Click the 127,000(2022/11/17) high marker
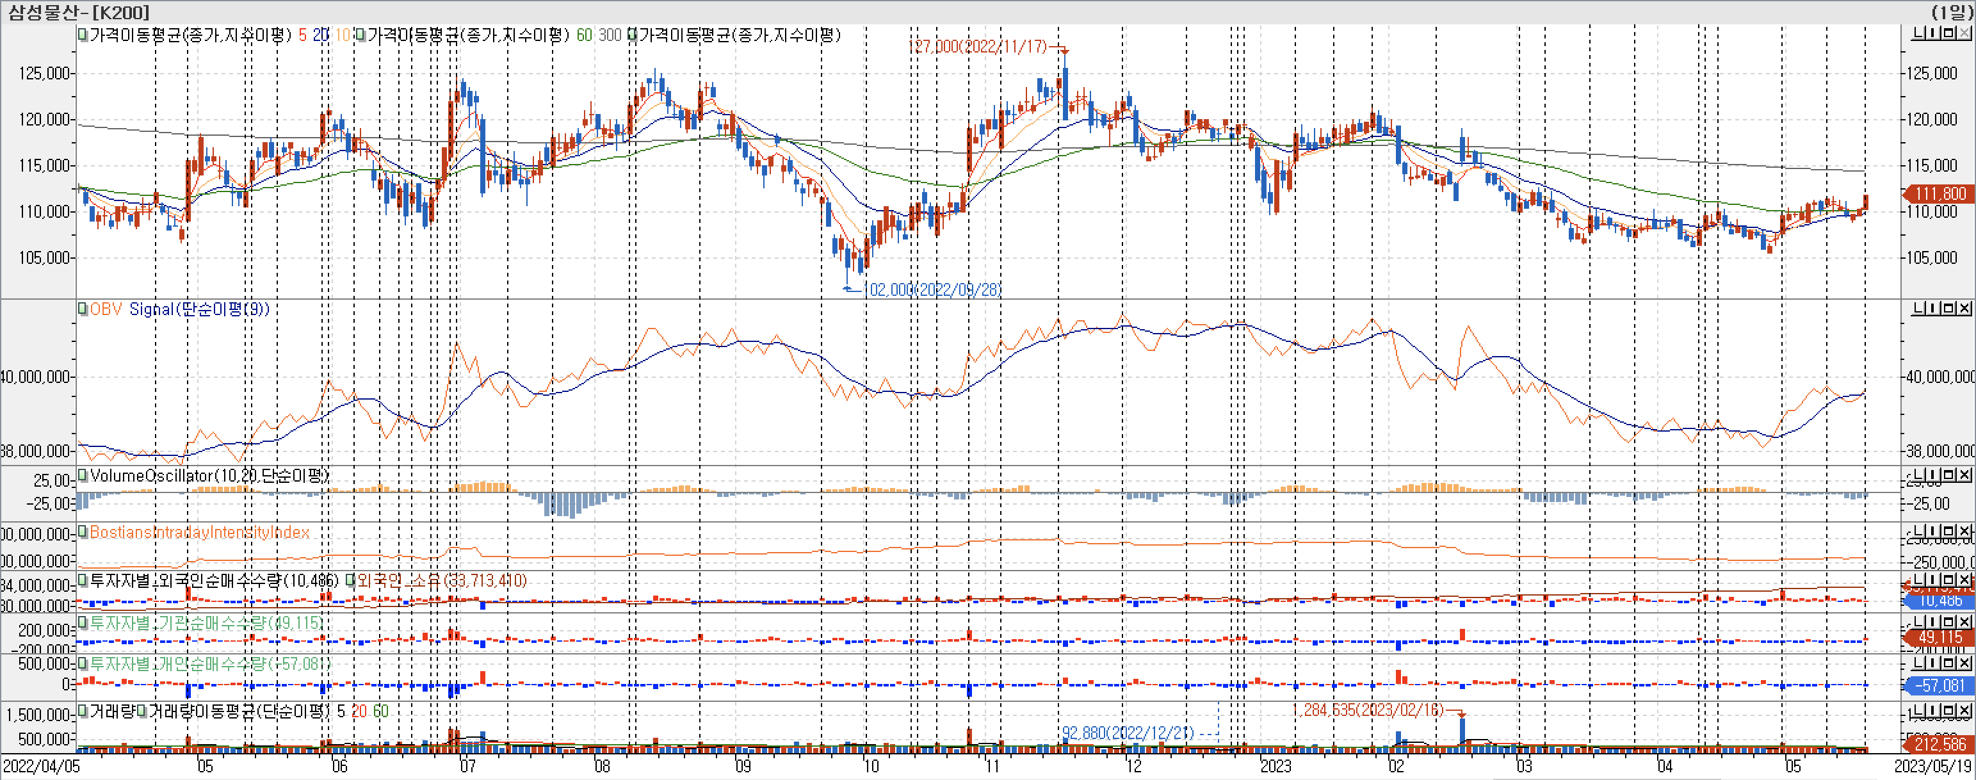Screen dimensions: 1976x780 (x=978, y=47)
